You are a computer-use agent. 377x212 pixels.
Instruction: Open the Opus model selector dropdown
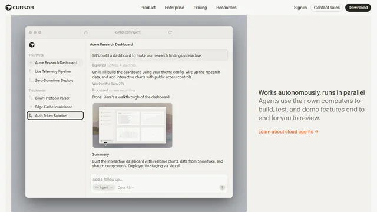(125, 187)
